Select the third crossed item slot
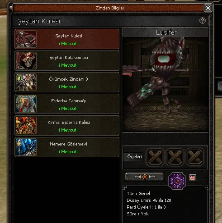 (x=195, y=157)
